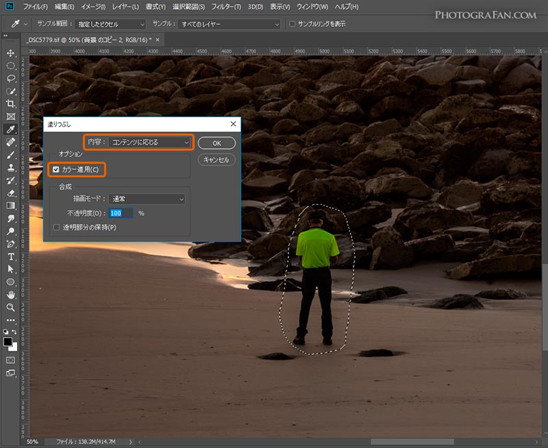Select the Gradient tool
This screenshot has width=548, height=448.
tap(11, 206)
